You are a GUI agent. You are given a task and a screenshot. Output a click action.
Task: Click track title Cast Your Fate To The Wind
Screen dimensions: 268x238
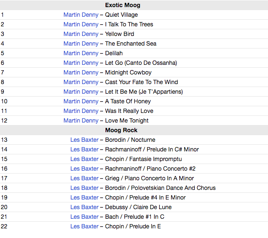tap(141, 82)
